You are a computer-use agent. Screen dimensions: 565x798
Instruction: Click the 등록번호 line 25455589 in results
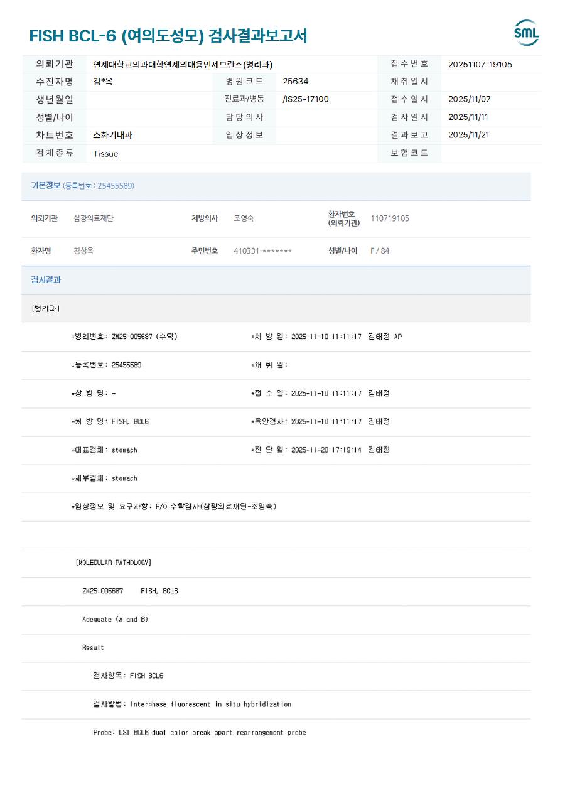(x=106, y=365)
